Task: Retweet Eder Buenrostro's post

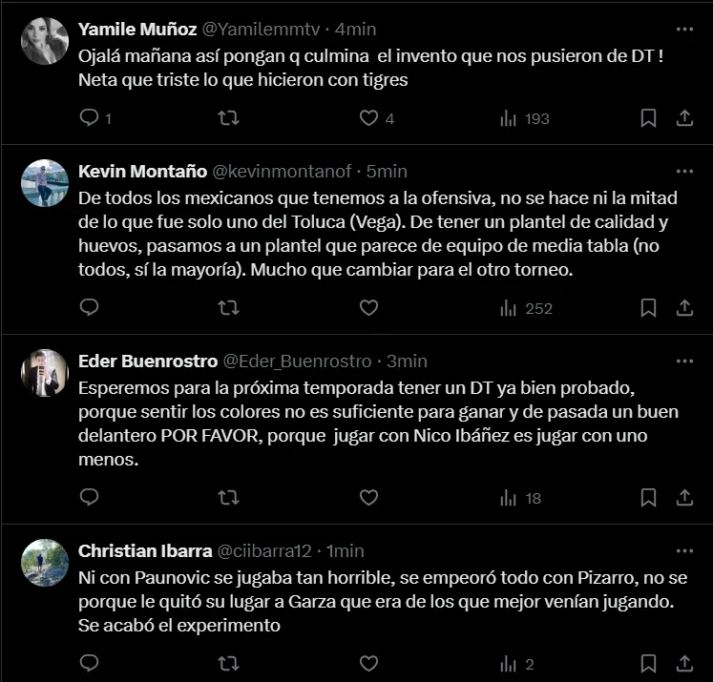Action: pyautogui.click(x=229, y=498)
